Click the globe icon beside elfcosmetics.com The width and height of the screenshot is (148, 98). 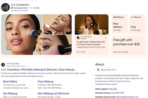(98, 70)
